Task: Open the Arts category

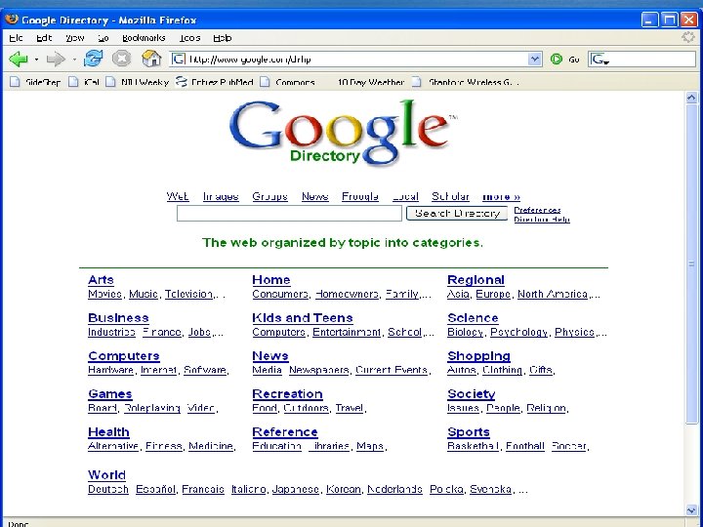Action: [x=101, y=280]
